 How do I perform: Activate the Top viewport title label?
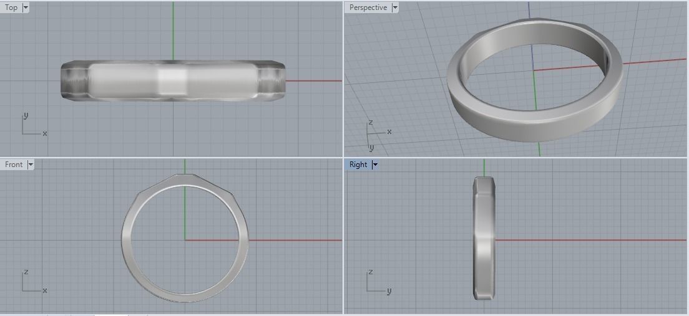11,7
